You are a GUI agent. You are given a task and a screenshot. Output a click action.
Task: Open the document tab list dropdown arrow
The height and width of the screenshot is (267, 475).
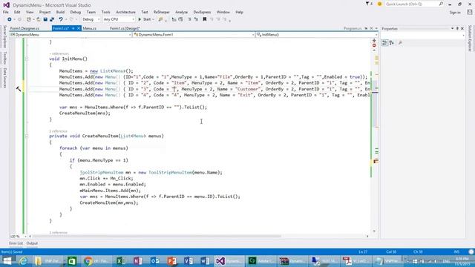[x=376, y=28]
